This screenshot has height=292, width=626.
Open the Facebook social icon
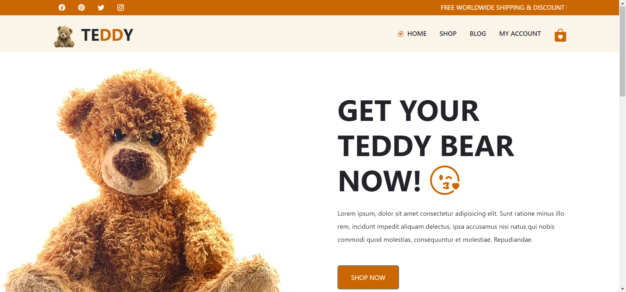click(62, 7)
